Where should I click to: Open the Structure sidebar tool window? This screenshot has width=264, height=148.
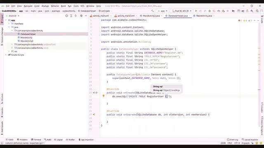pos(2,99)
